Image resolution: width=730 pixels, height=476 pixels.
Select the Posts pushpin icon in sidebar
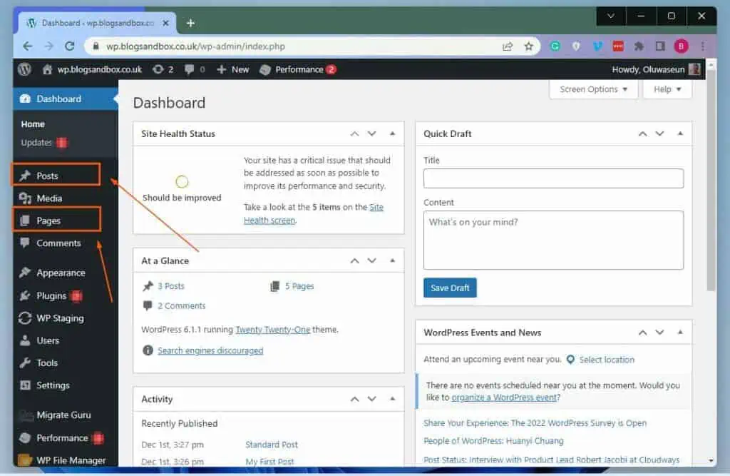pyautogui.click(x=26, y=174)
